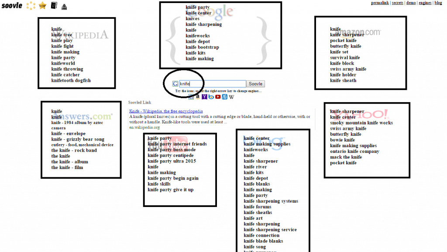Switch to the Amazon engine icon

click(x=197, y=97)
